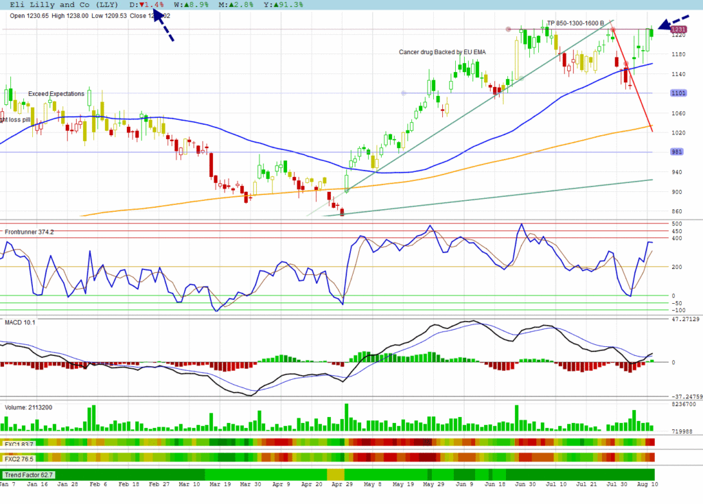This screenshot has width=703, height=504.
Task: Click the 981 price level tag
Action: coord(676,152)
